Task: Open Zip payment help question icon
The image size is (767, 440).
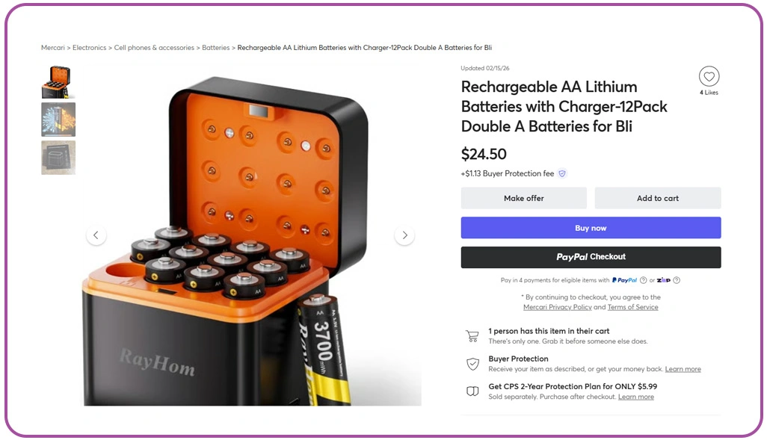Action: point(677,280)
